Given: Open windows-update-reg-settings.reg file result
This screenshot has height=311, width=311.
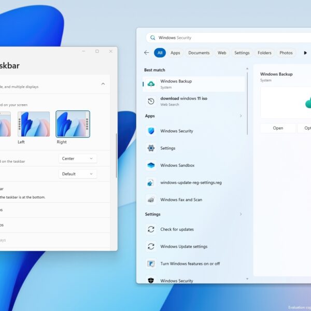Looking at the screenshot, I should pos(194,182).
